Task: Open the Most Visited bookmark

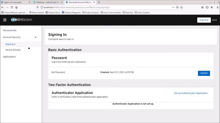Action: pos(36,13)
